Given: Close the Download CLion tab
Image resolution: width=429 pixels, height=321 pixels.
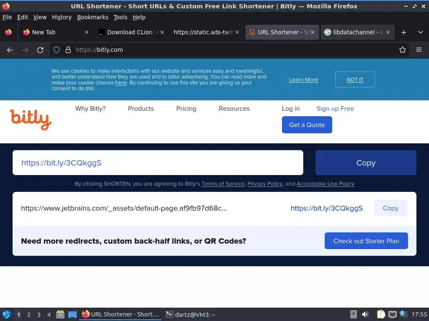Looking at the screenshot, I should tap(162, 32).
